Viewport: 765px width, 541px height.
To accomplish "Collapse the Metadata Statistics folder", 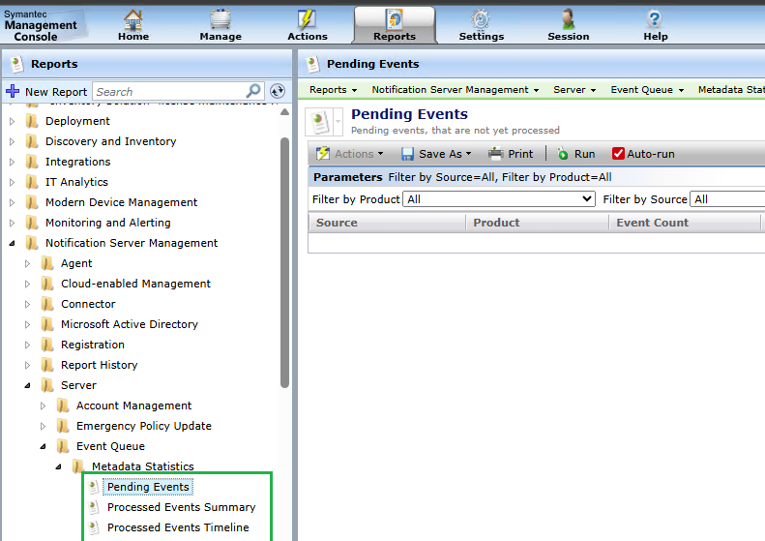I will click(59, 466).
